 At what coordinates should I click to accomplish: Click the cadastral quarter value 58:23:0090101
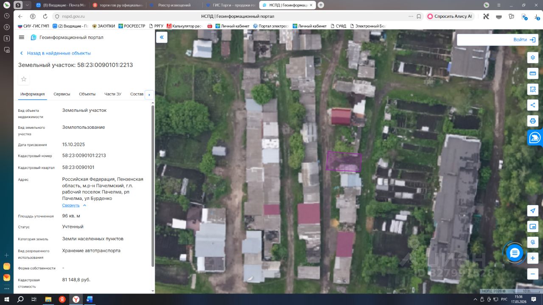(x=78, y=167)
